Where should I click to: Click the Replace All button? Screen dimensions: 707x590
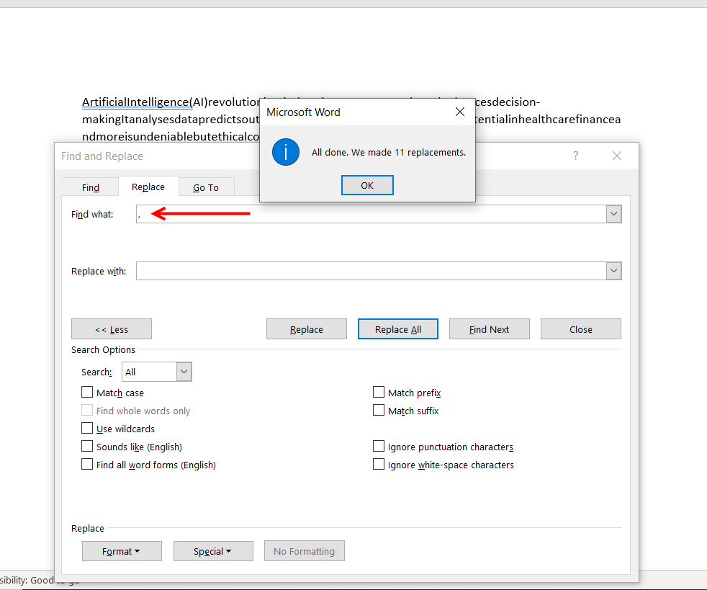(398, 329)
